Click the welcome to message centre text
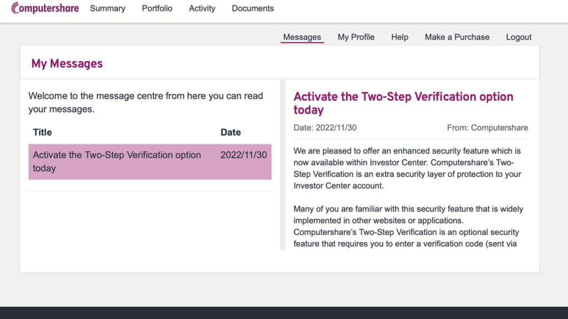 [146, 102]
